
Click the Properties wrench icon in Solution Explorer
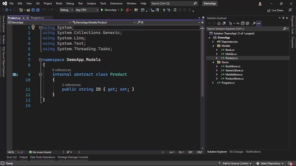coord(254,24)
